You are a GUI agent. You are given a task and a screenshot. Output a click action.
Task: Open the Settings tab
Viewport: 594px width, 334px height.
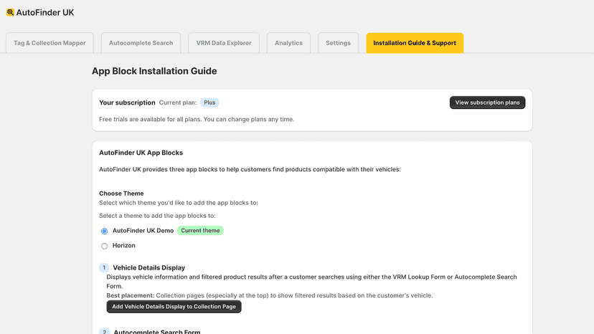[339, 43]
